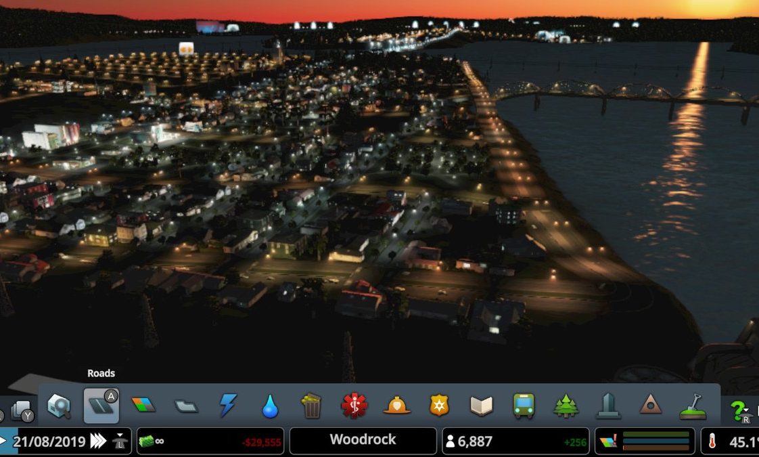Click the infinity money symbol
759x457 pixels.
[x=159, y=441]
